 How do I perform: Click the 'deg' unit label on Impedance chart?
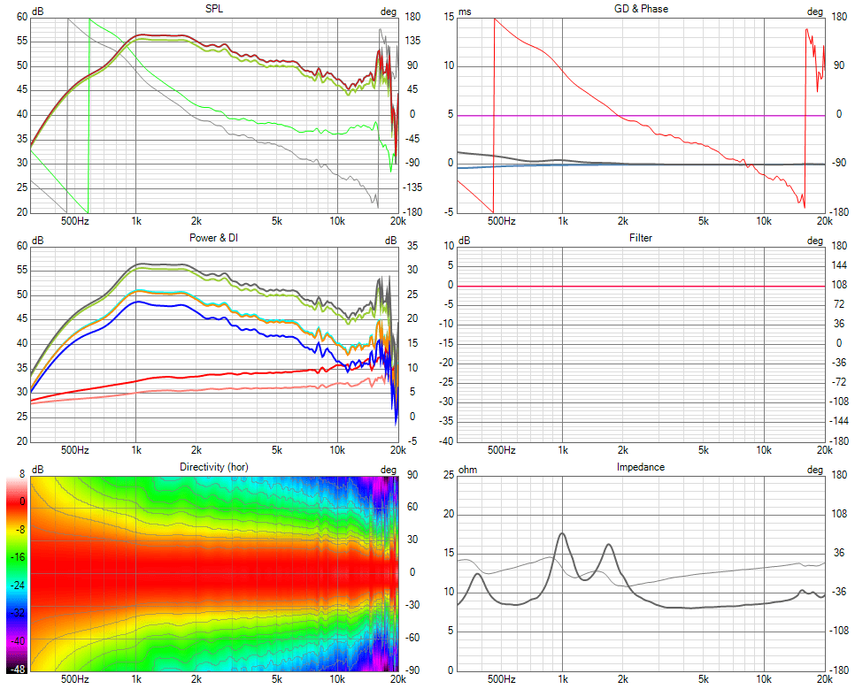[x=814, y=470]
